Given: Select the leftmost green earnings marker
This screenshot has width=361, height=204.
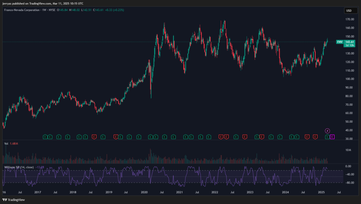Looking at the screenshot, I should [45, 136].
